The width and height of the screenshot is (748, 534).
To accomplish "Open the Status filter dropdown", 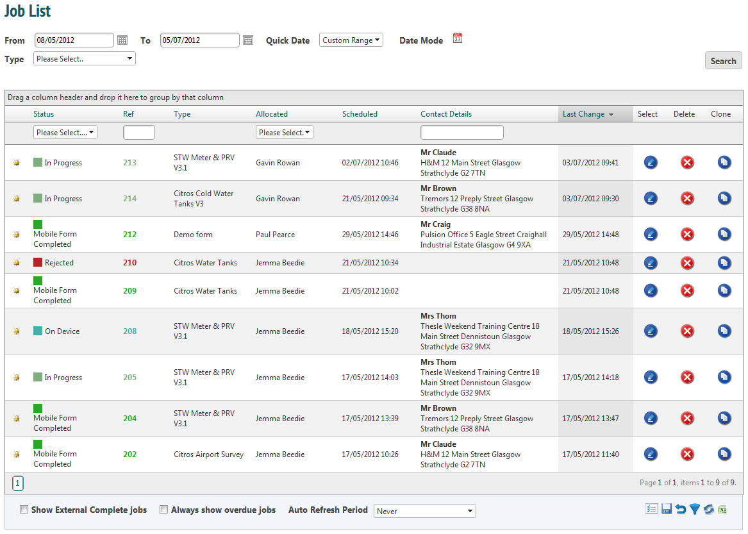I will coord(65,132).
